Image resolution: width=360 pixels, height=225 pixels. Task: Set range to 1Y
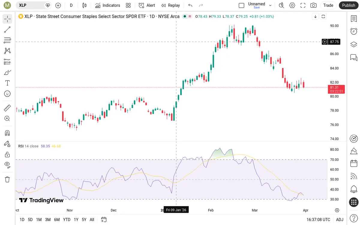76,220
